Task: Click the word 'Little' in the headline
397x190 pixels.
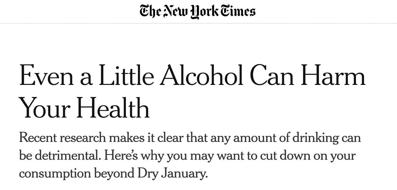Action: [x=126, y=75]
